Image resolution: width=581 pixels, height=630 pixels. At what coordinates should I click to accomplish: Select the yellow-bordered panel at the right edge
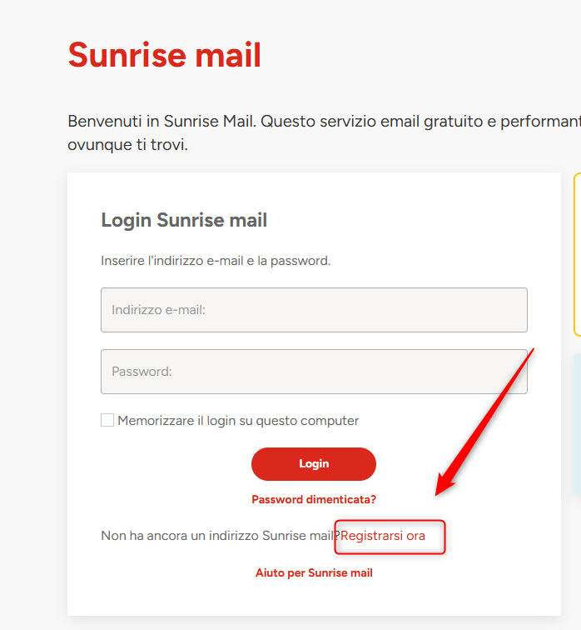click(577, 254)
